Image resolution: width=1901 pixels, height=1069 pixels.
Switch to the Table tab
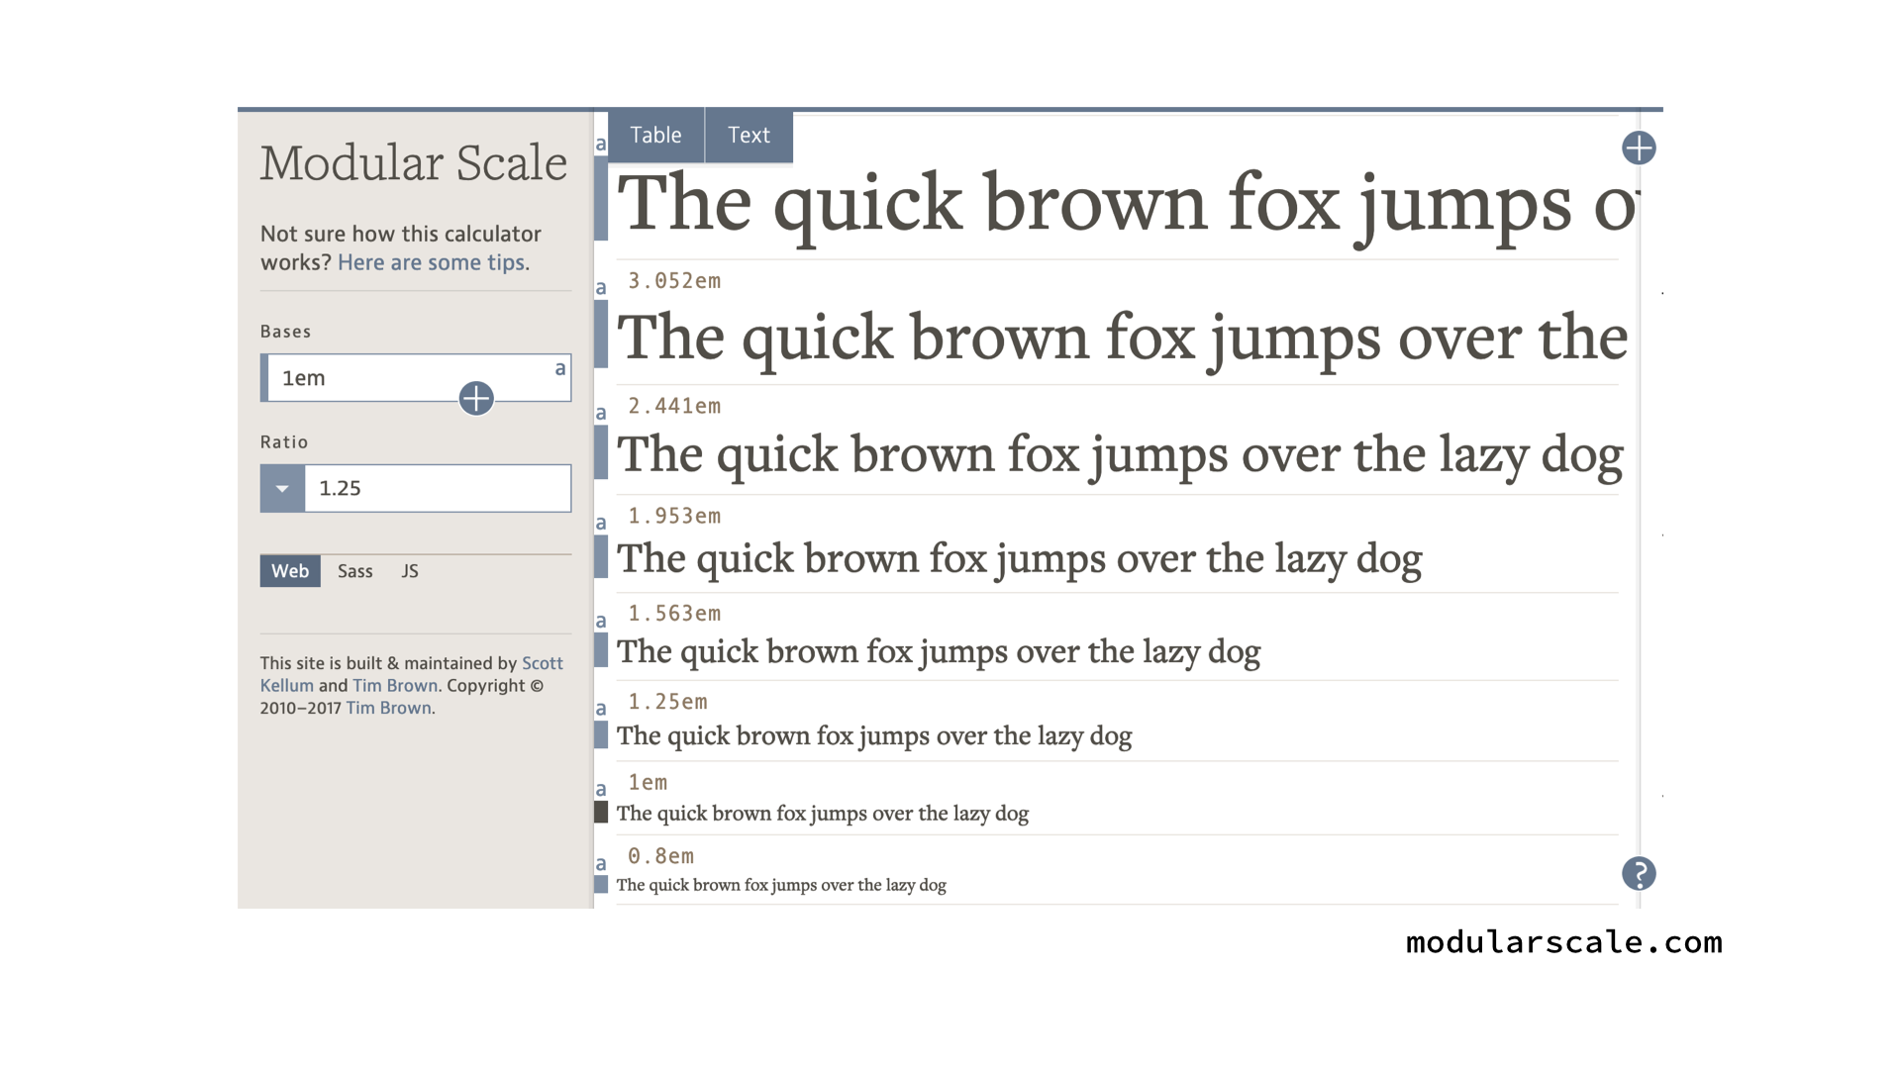pos(655,135)
